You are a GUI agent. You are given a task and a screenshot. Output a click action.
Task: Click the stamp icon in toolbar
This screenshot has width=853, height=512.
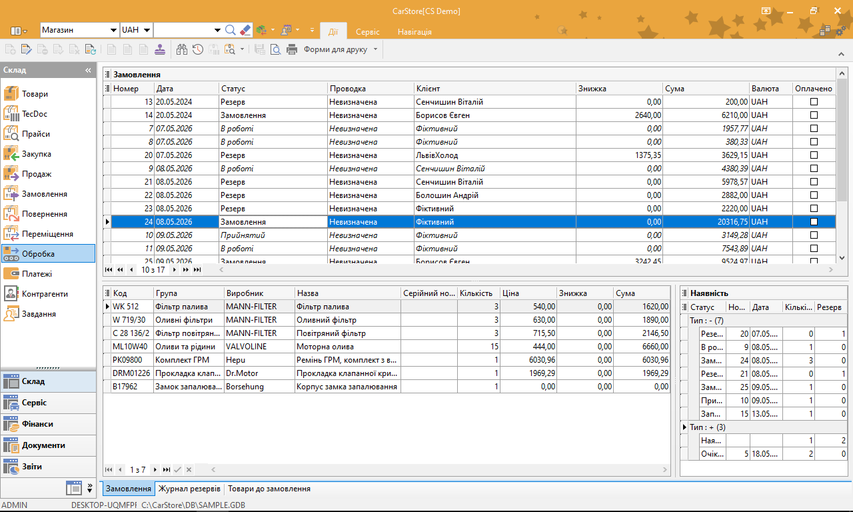160,49
